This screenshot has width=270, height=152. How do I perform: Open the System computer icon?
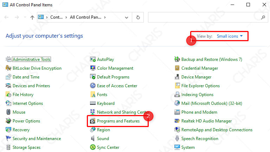point(177,147)
